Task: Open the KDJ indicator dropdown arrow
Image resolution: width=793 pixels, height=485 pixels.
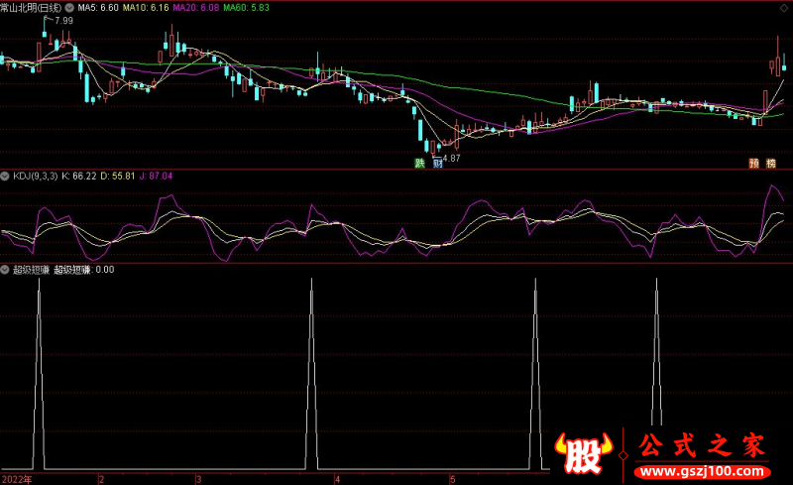Action: click(5, 177)
